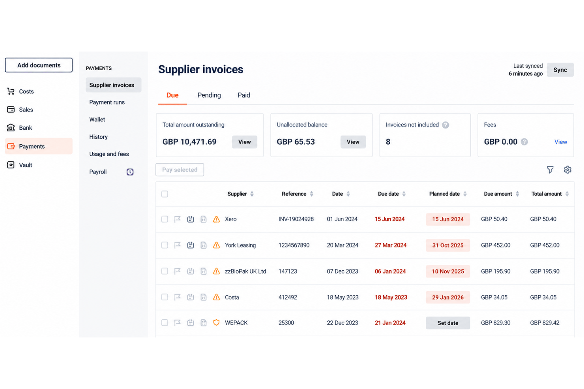Click help icon beside Invoices not included
Image resolution: width=584 pixels, height=389 pixels.
(445, 125)
